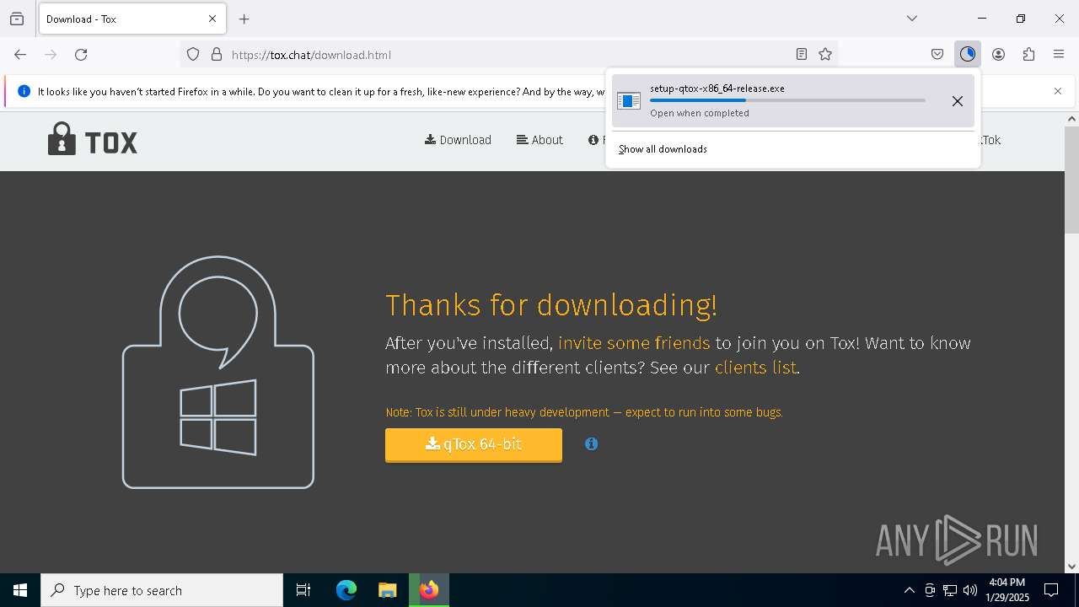This screenshot has height=607, width=1079.
Task: Reload the current page
Action: (81, 55)
